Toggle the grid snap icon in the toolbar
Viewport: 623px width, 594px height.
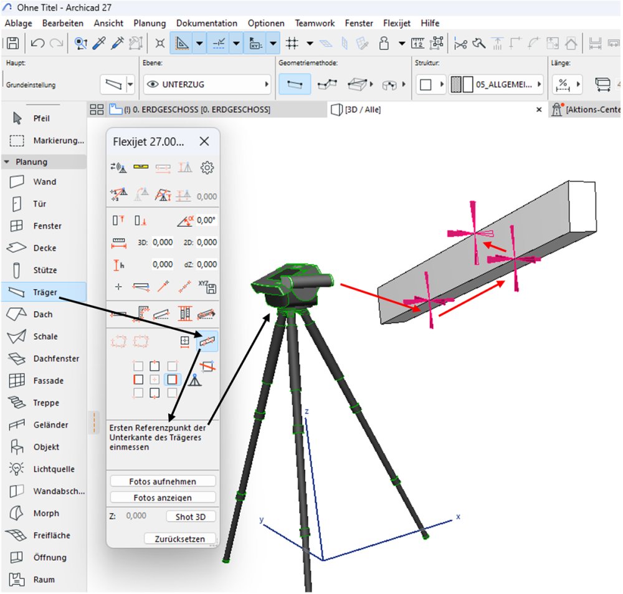coord(292,43)
